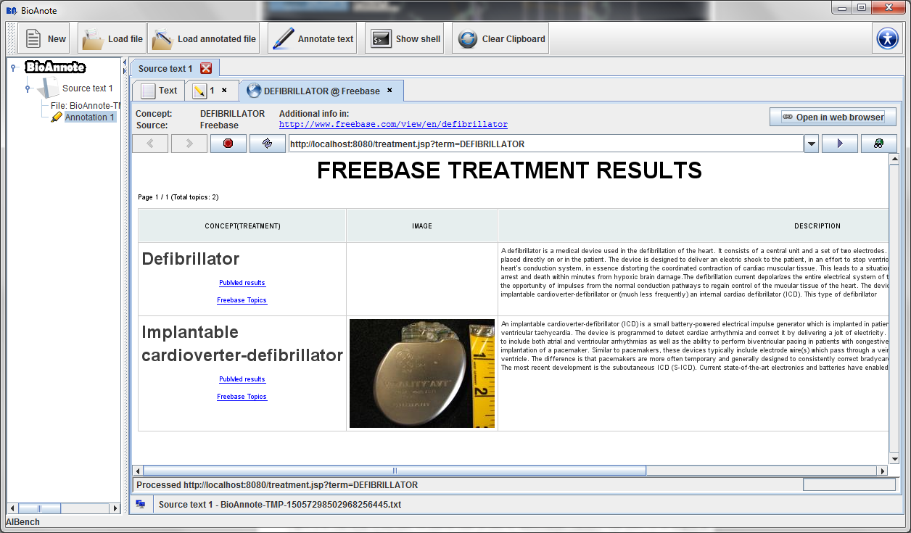Open PubMed results link under Defibrillator
Viewport: 911px width, 533px height.
[242, 283]
